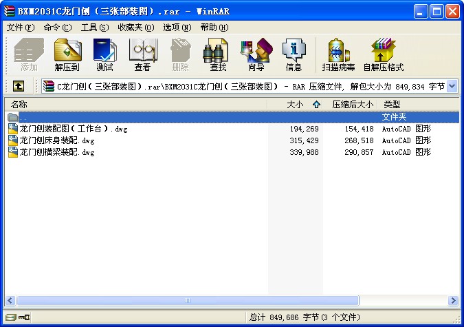The height and width of the screenshot is (327, 464).
Task: Start 扫描病毒 (Virus Scan)
Action: (338, 54)
